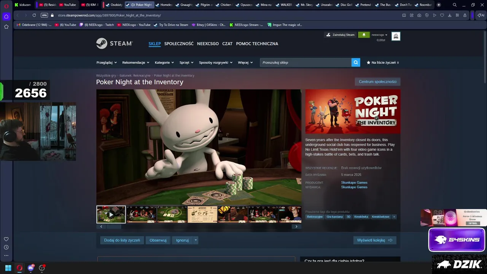
Task: Click the Wszystkie gry breadcrumb link
Action: [x=106, y=75]
